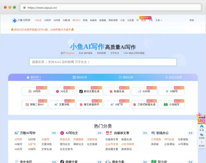Open the 自定义应用 tab
This screenshot has width=206, height=163.
click(174, 77)
